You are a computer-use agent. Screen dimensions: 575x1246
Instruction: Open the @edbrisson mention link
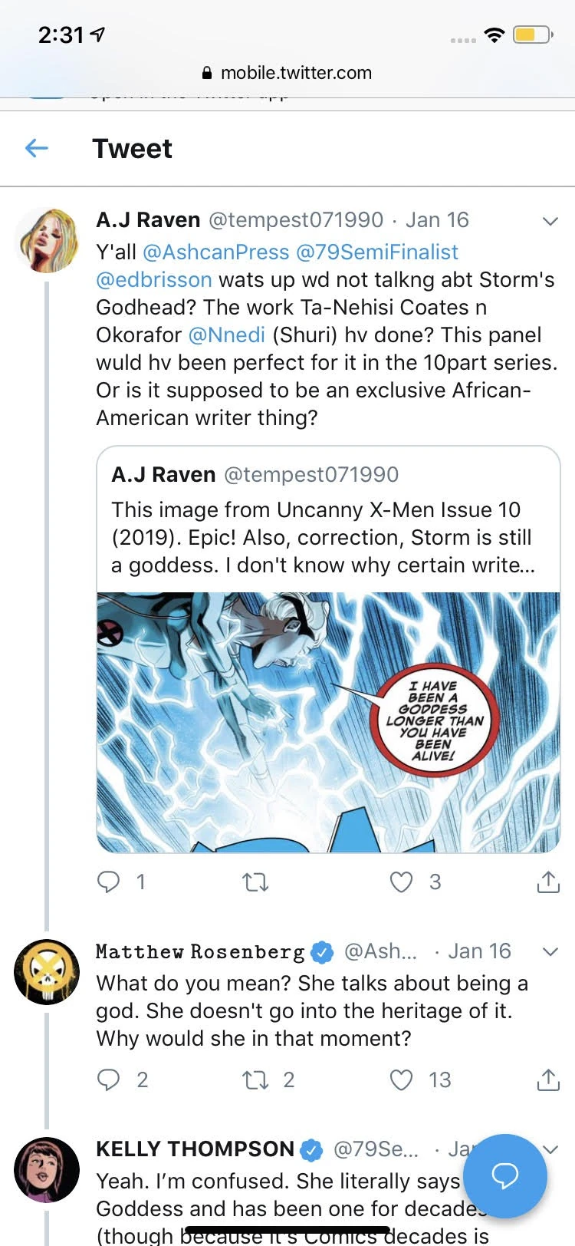point(154,279)
